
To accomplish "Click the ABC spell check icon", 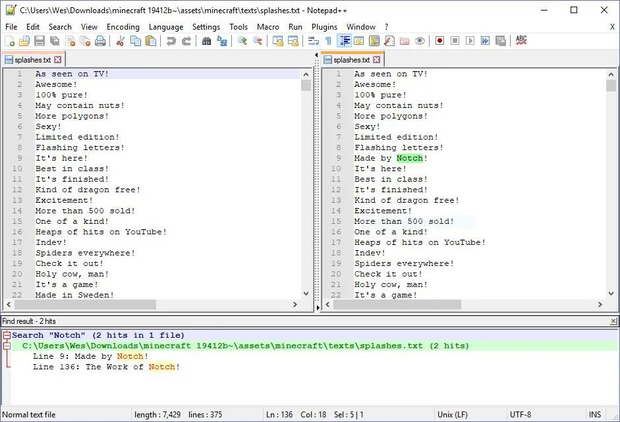I will tap(521, 41).
